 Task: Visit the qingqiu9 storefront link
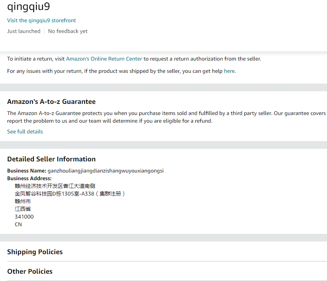(41, 20)
